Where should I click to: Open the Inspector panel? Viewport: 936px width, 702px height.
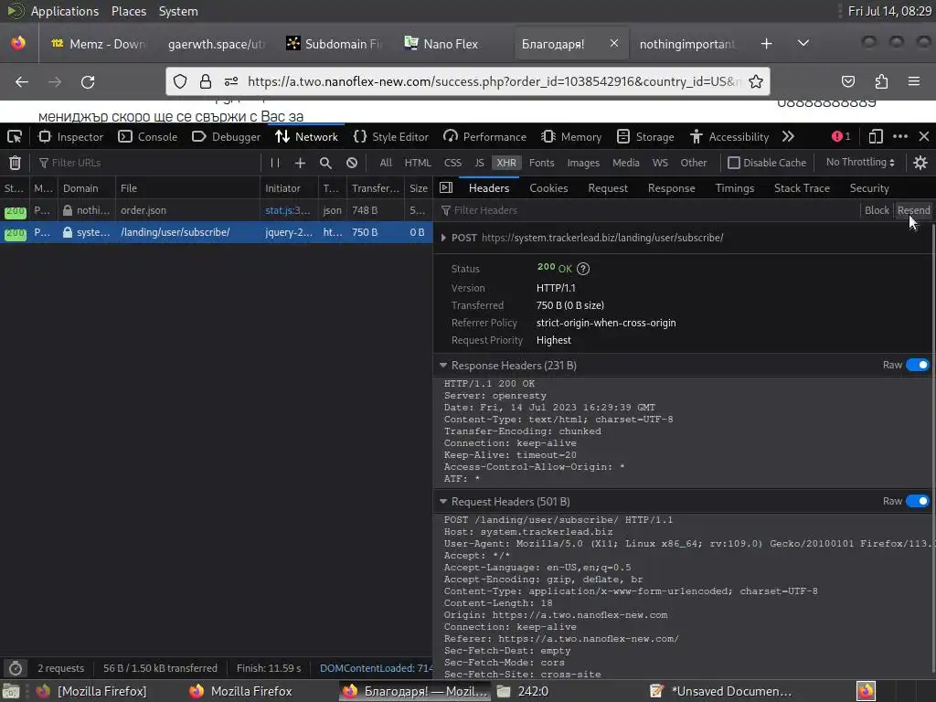(71, 137)
